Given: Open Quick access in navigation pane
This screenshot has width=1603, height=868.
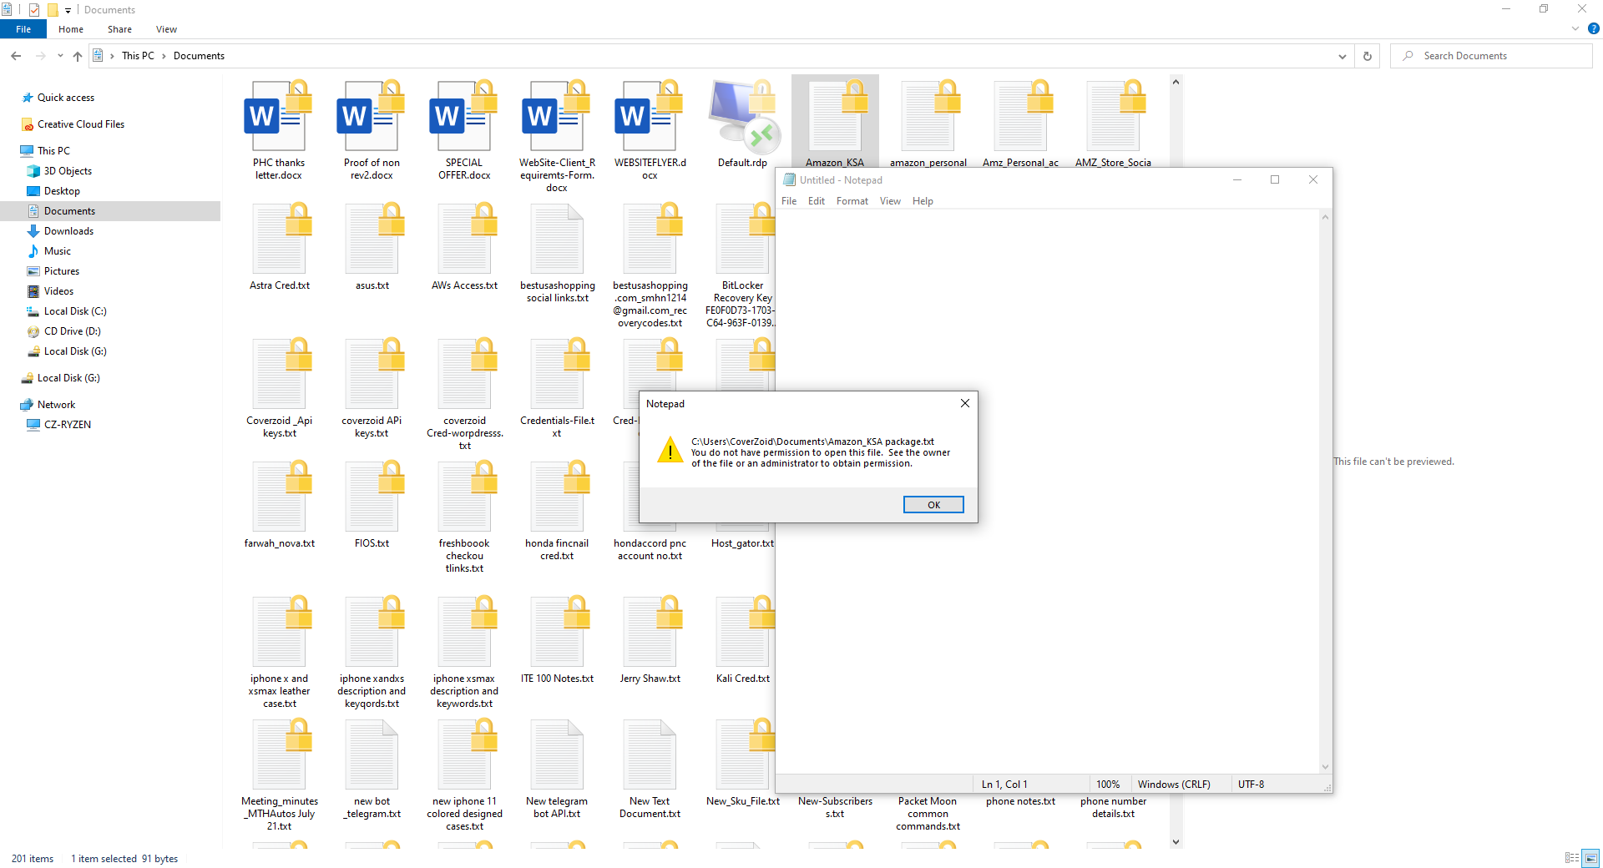Looking at the screenshot, I should point(66,98).
